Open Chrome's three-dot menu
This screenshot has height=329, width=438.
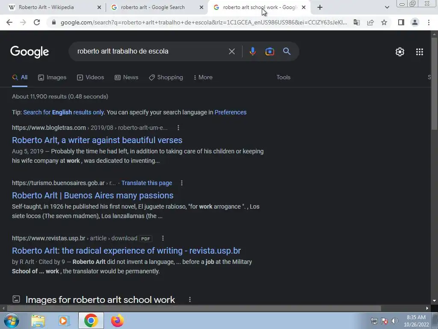coord(429,22)
